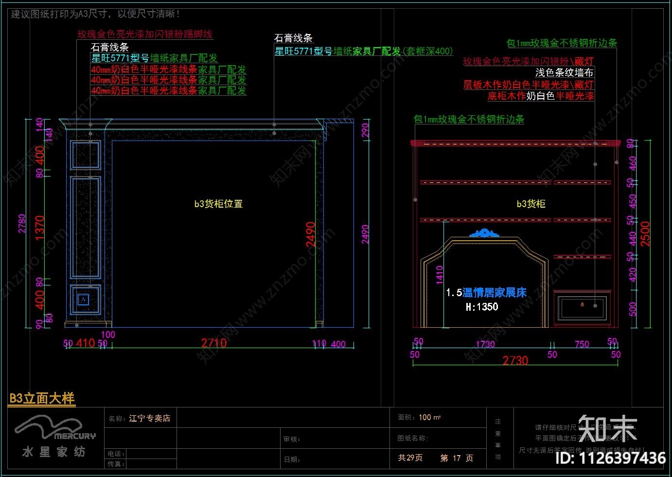Select the magenta 2780 height dimension

[22, 223]
